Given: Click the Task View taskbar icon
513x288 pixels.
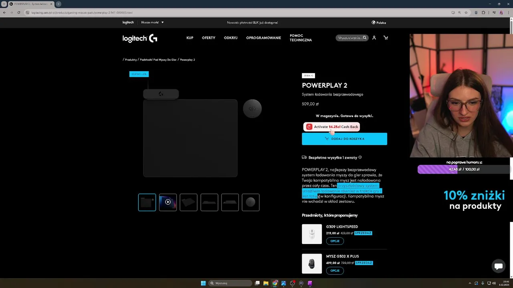Looking at the screenshot, I should 257,283.
